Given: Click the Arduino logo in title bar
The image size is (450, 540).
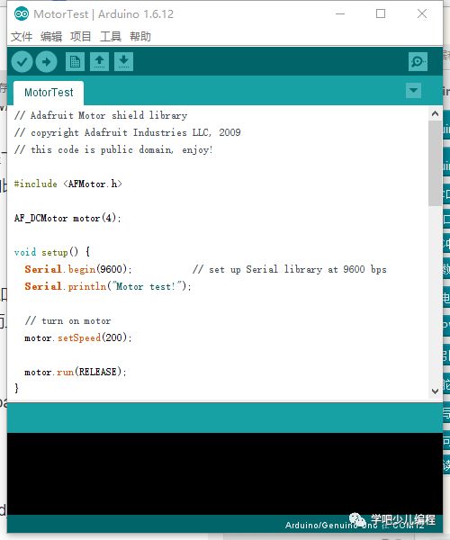Looking at the screenshot, I should pos(22,14).
